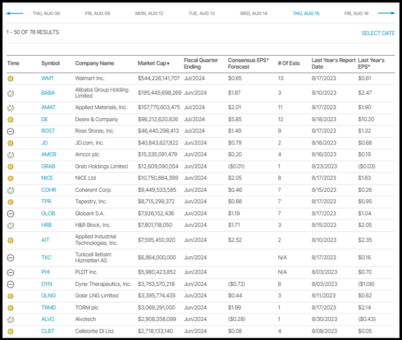Click the sun time icon for WMT row
402x340 pixels.
click(10, 79)
